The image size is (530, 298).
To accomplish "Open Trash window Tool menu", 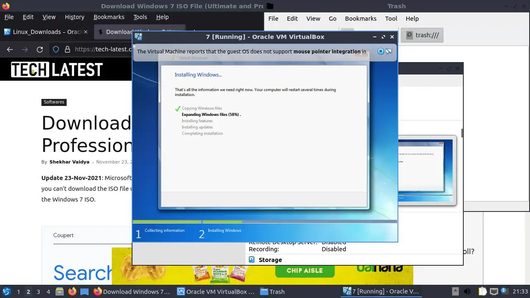I will 391,19.
